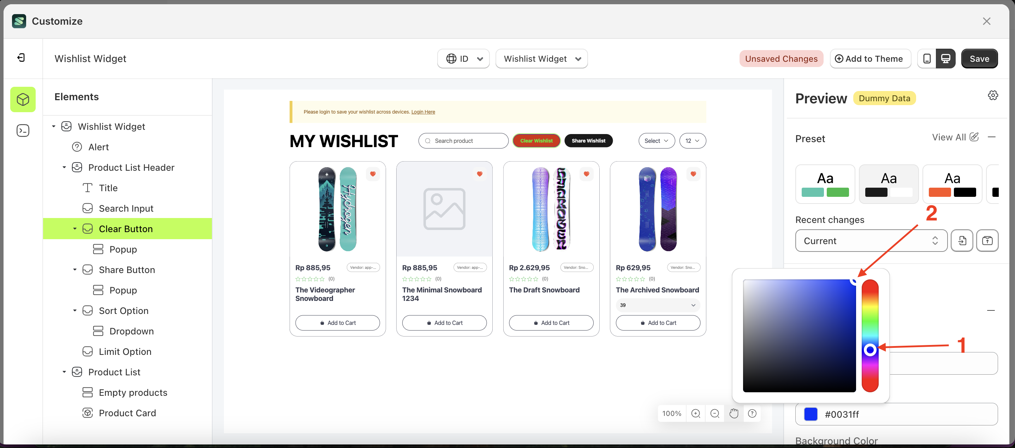Click the export preset icon
Screen dimensions: 1015x448
(x=987, y=241)
